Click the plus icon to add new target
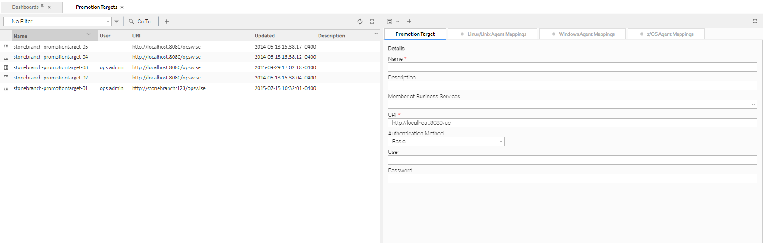Viewport: 763px width, 243px height. tap(167, 22)
